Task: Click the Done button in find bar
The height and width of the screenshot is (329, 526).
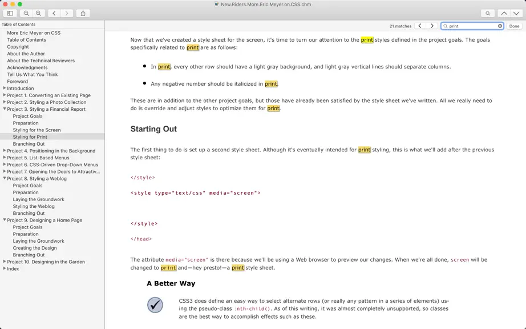Action: pyautogui.click(x=514, y=26)
